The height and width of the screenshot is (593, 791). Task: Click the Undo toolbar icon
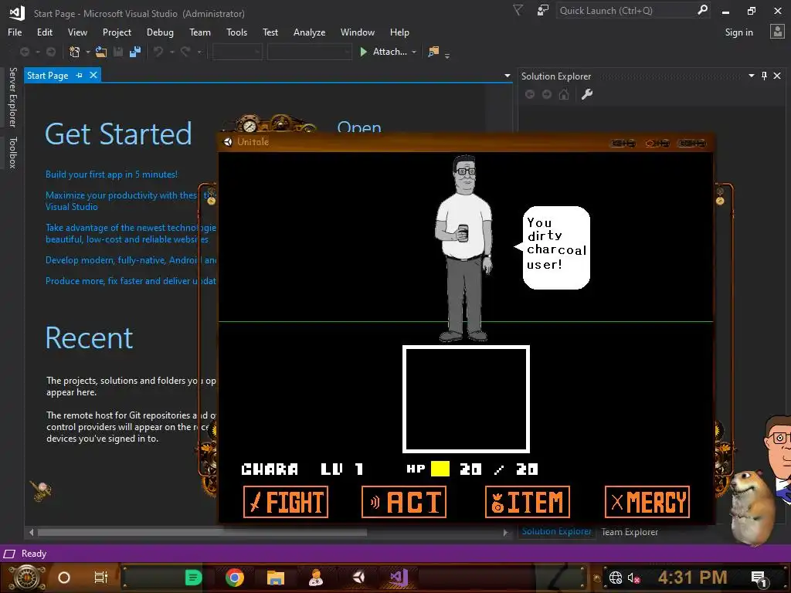pyautogui.click(x=158, y=52)
